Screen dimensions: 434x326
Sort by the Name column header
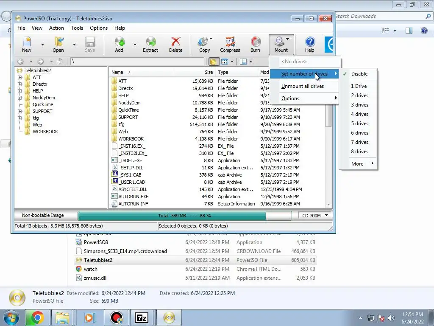pyautogui.click(x=141, y=72)
